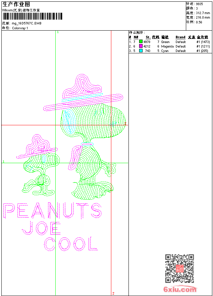The height and width of the screenshot is (296, 213).
Task: Click the Brand column header
Action: [180, 37]
